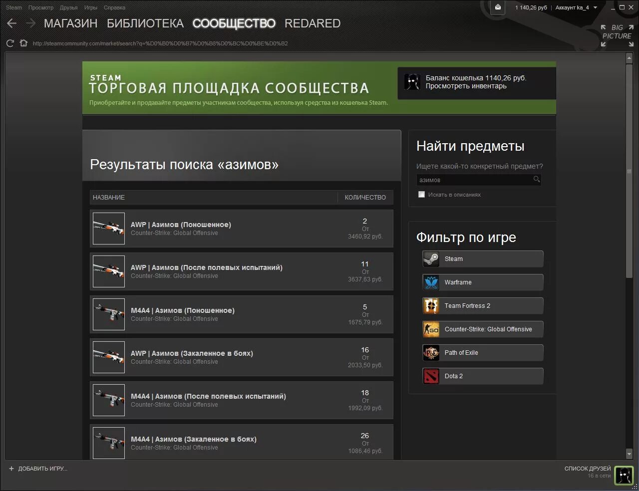Go back with the left arrow
This screenshot has height=491, width=639.
[x=12, y=23]
